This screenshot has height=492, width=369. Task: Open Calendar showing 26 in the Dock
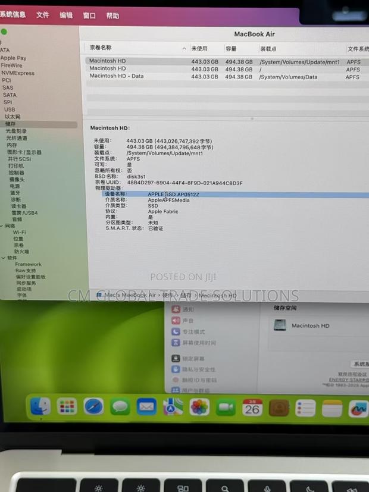(x=252, y=408)
